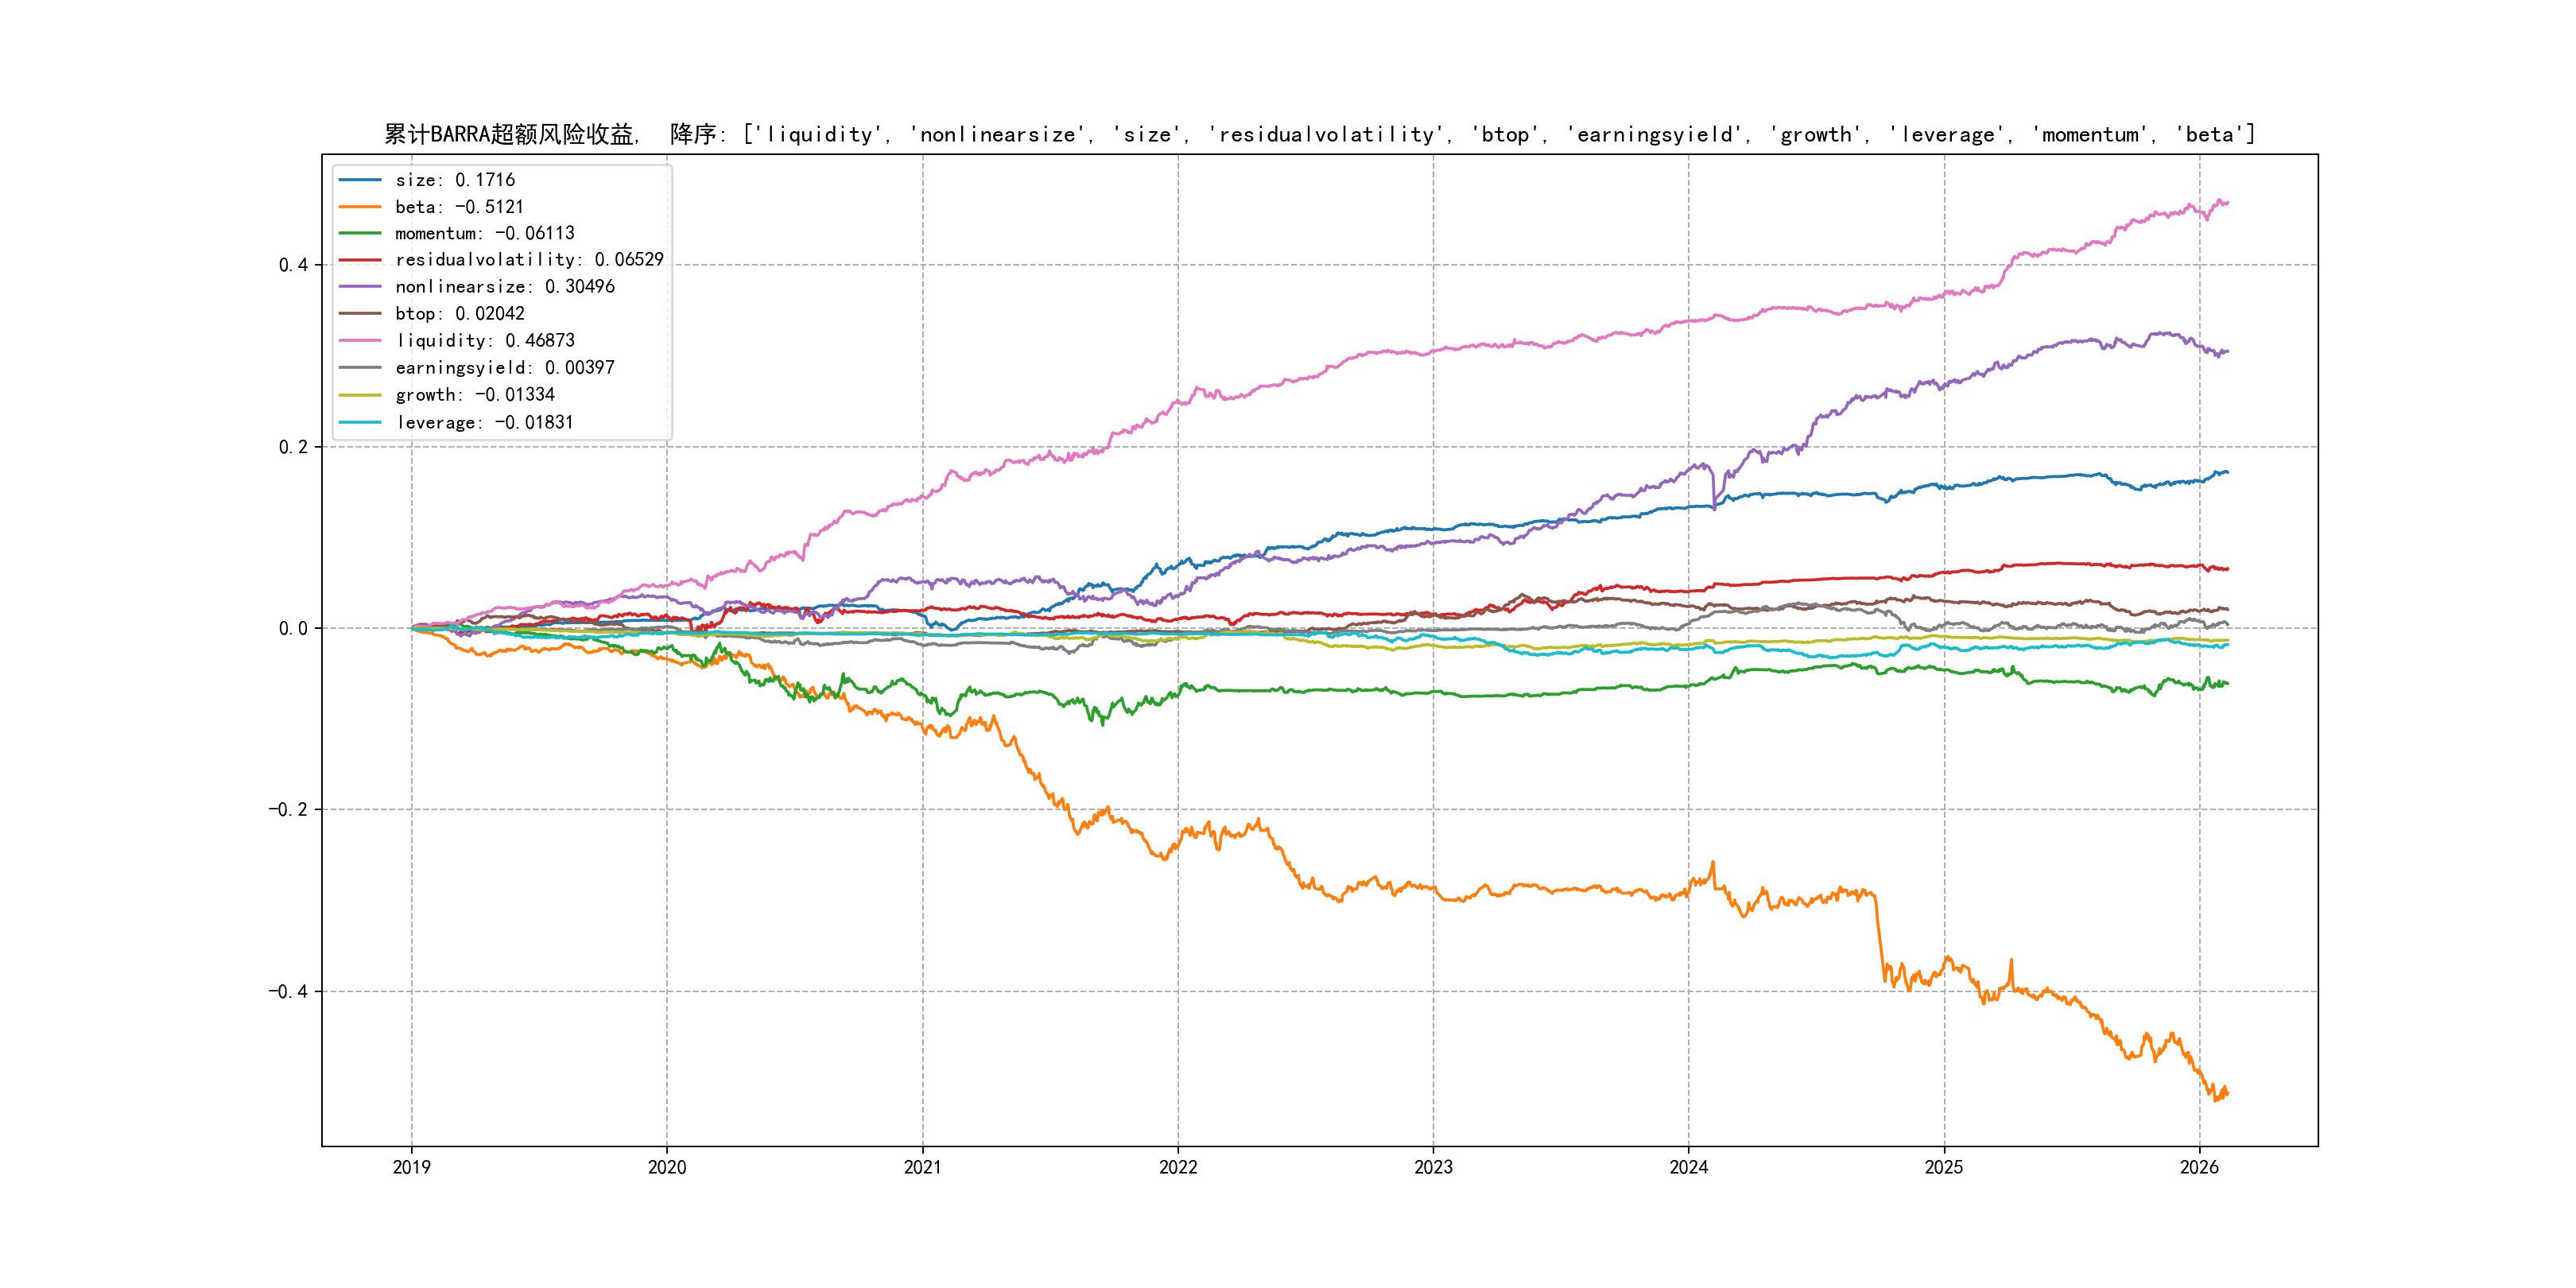
Task: Select residualvolatility legend label
Action: pos(529,260)
